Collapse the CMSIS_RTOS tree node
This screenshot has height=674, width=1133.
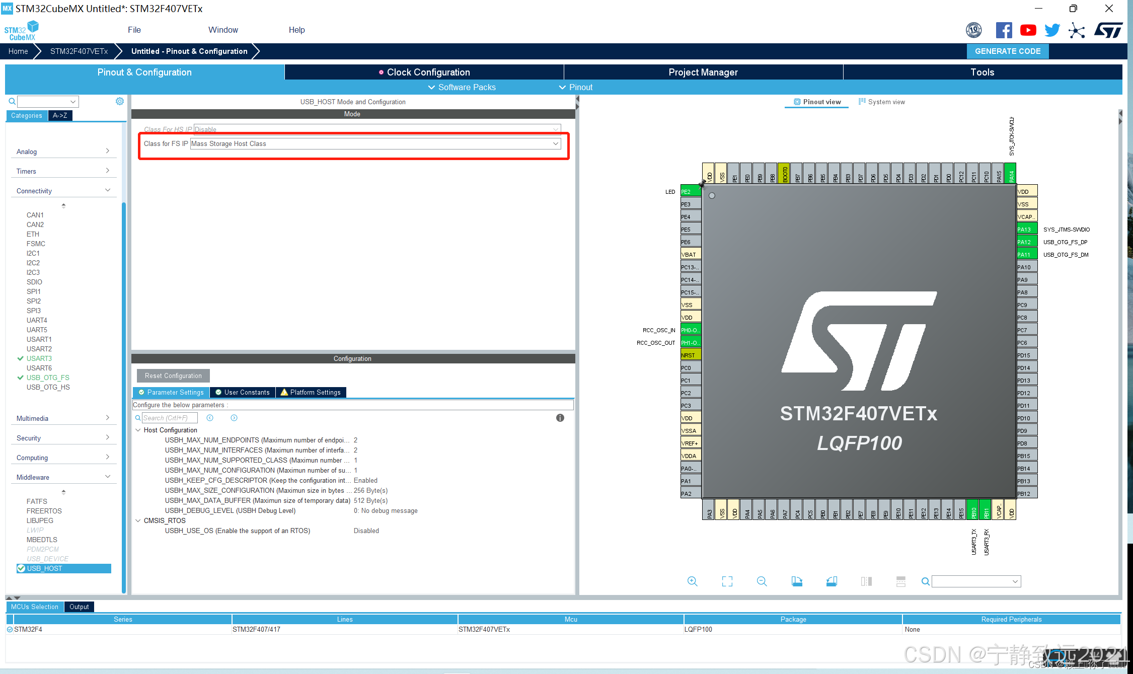pyautogui.click(x=138, y=520)
